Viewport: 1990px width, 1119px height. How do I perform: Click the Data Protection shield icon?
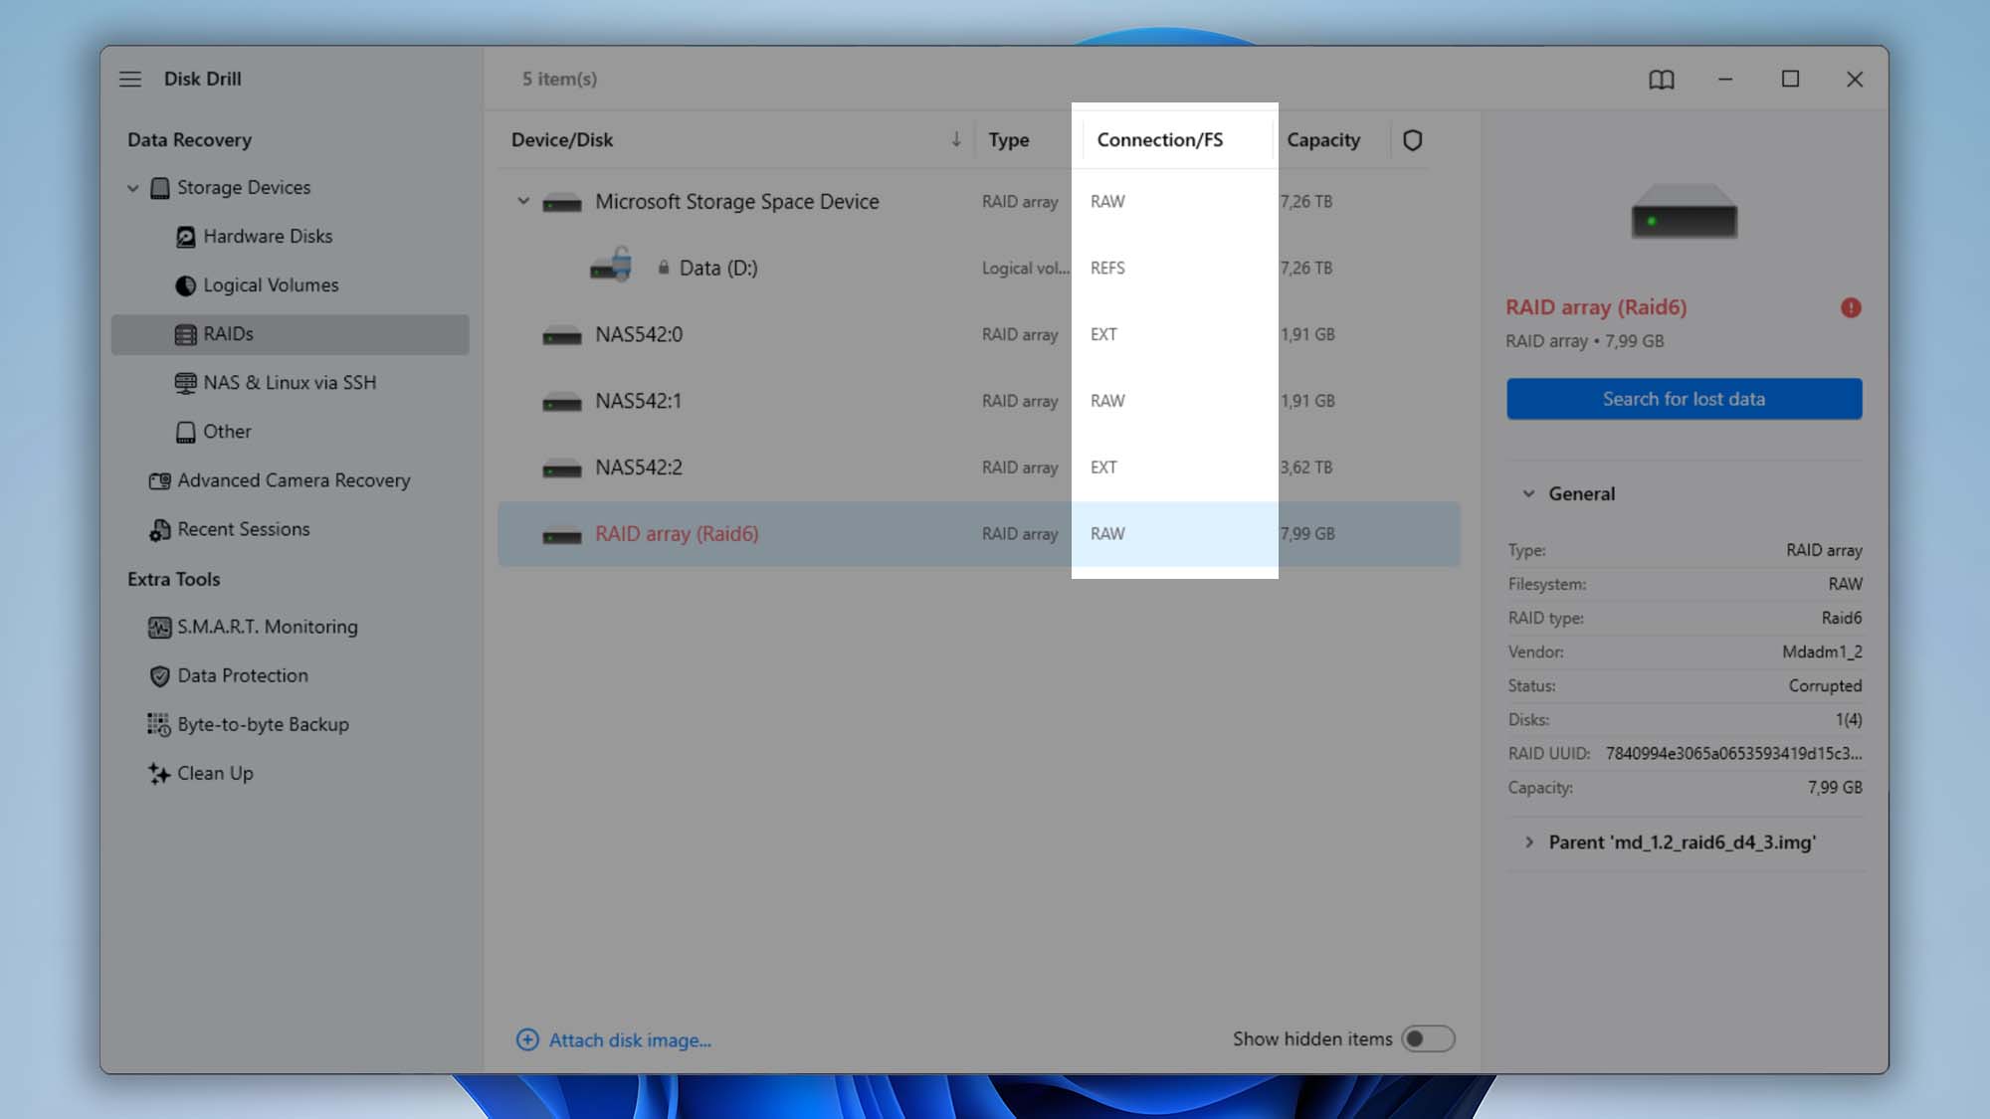point(159,676)
